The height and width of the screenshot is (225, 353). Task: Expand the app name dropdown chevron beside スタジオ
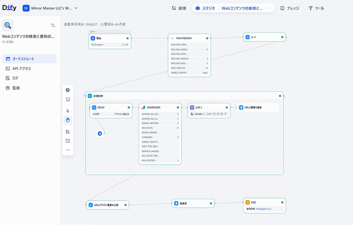(269, 8)
